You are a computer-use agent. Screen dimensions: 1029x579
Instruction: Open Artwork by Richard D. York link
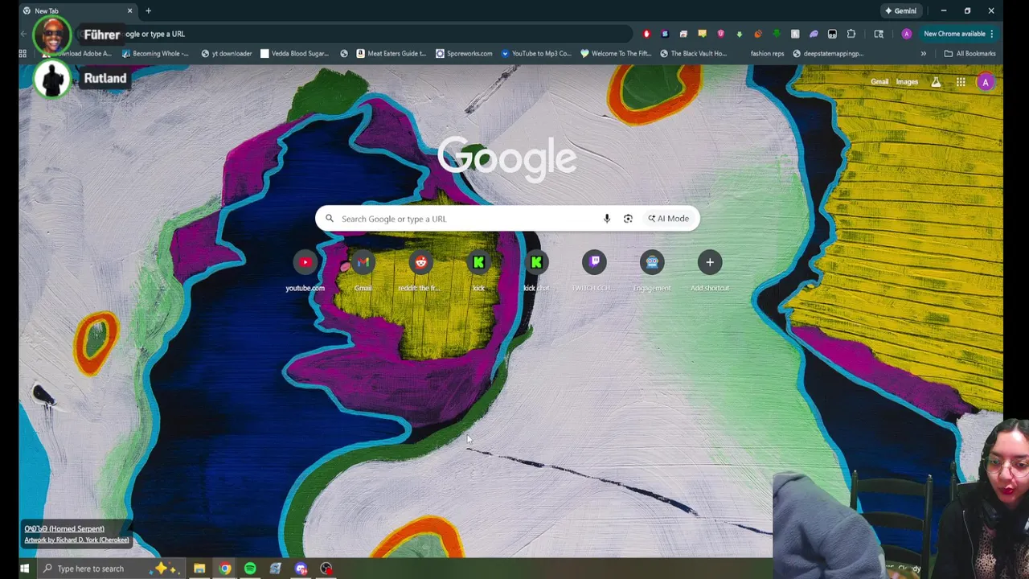click(x=76, y=540)
